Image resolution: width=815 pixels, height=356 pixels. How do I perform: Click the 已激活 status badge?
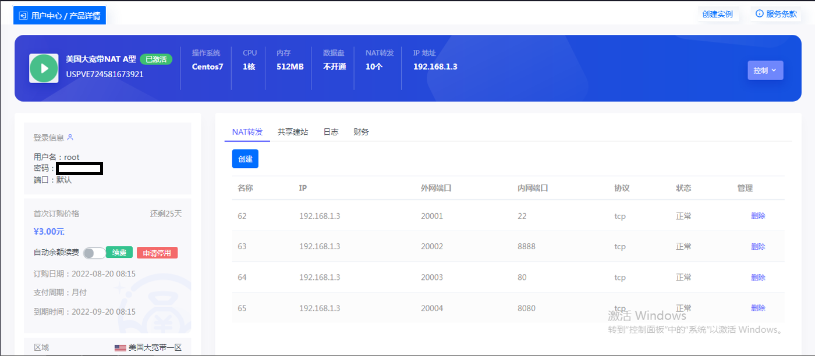pos(156,59)
